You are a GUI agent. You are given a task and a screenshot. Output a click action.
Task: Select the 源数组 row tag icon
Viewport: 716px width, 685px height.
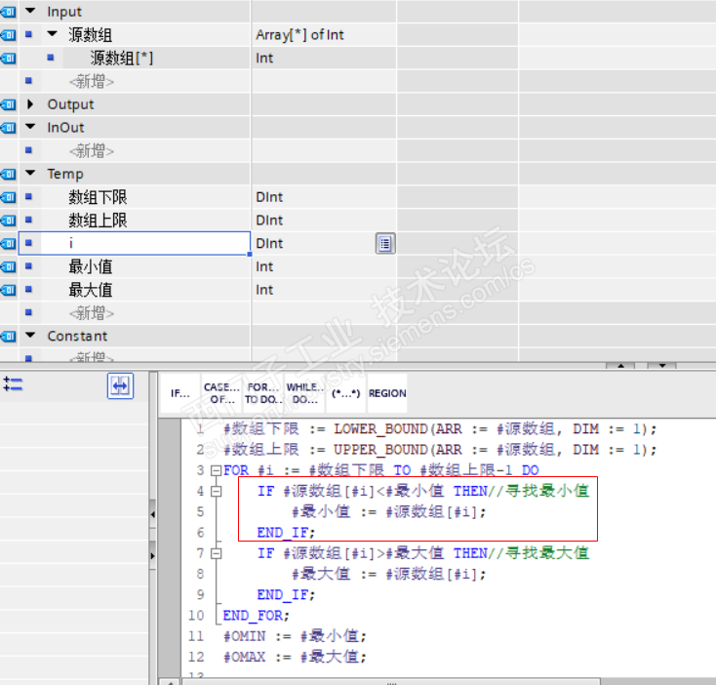8,35
